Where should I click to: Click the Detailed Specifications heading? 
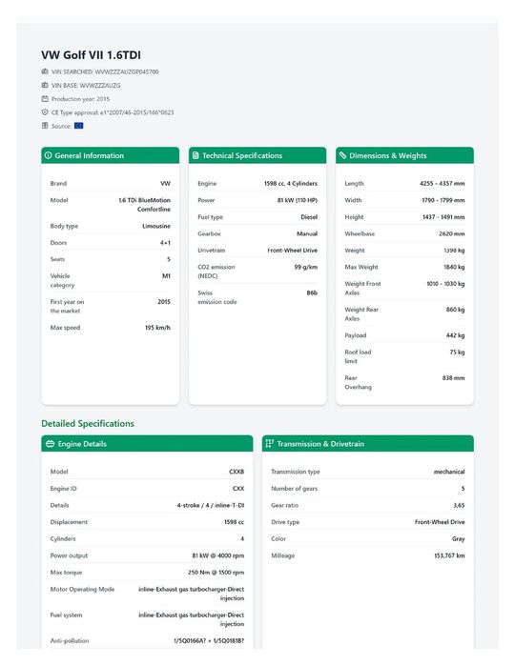88,423
